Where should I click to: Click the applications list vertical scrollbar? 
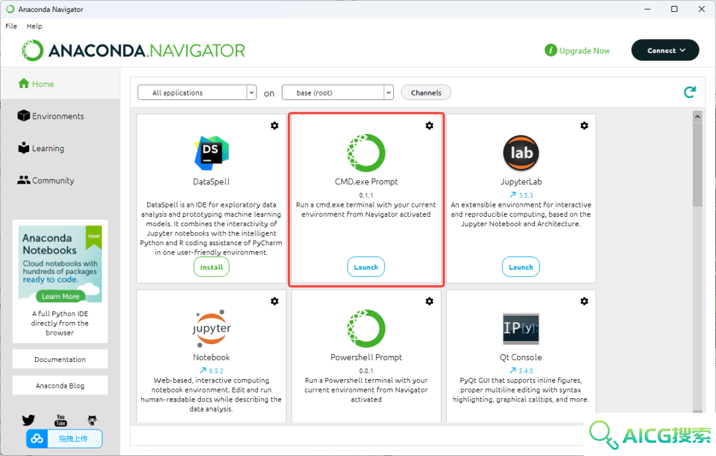pyautogui.click(x=697, y=164)
